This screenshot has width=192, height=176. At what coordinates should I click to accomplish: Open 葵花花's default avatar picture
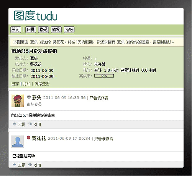click(x=18, y=142)
